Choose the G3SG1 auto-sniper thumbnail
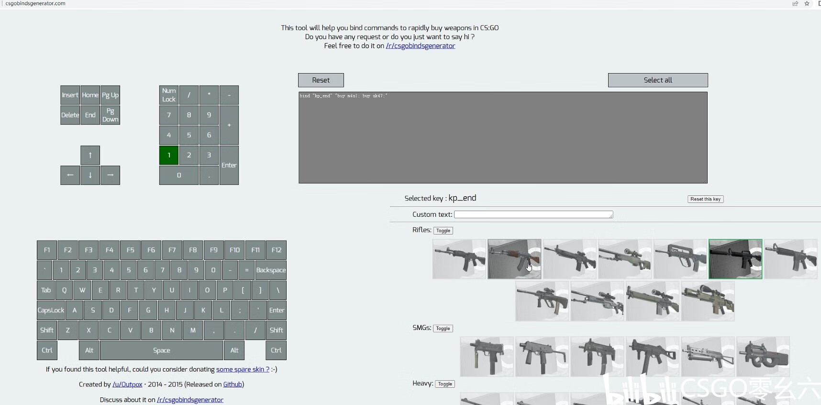The height and width of the screenshot is (405, 821). (x=653, y=301)
